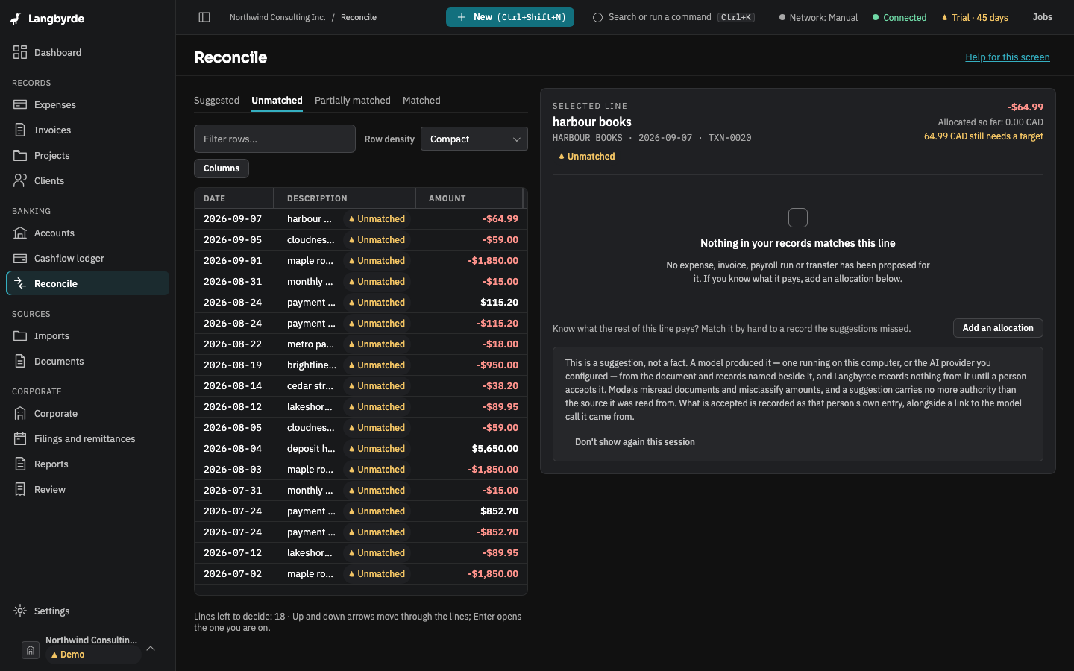Toggle the sidebar panel icon
This screenshot has width=1074, height=671.
[x=204, y=17]
